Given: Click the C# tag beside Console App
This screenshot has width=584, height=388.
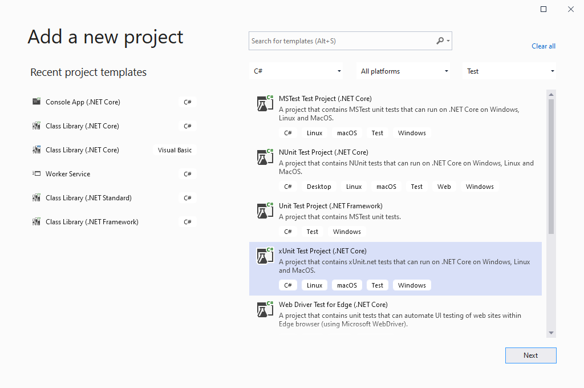Looking at the screenshot, I should [187, 102].
